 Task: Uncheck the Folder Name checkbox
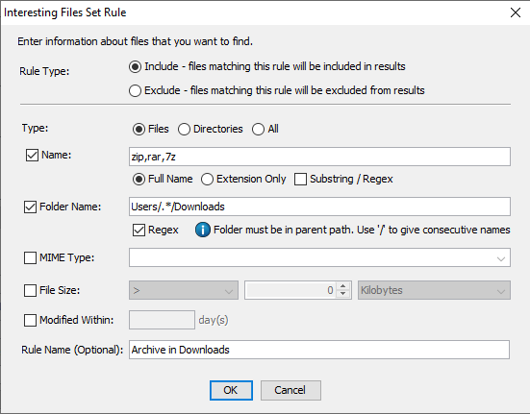(30, 207)
